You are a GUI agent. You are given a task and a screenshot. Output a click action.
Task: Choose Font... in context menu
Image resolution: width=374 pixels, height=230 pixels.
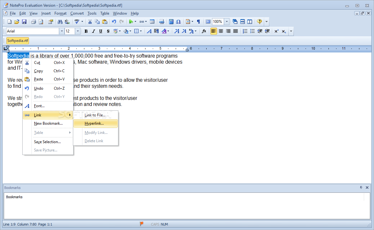48,106
